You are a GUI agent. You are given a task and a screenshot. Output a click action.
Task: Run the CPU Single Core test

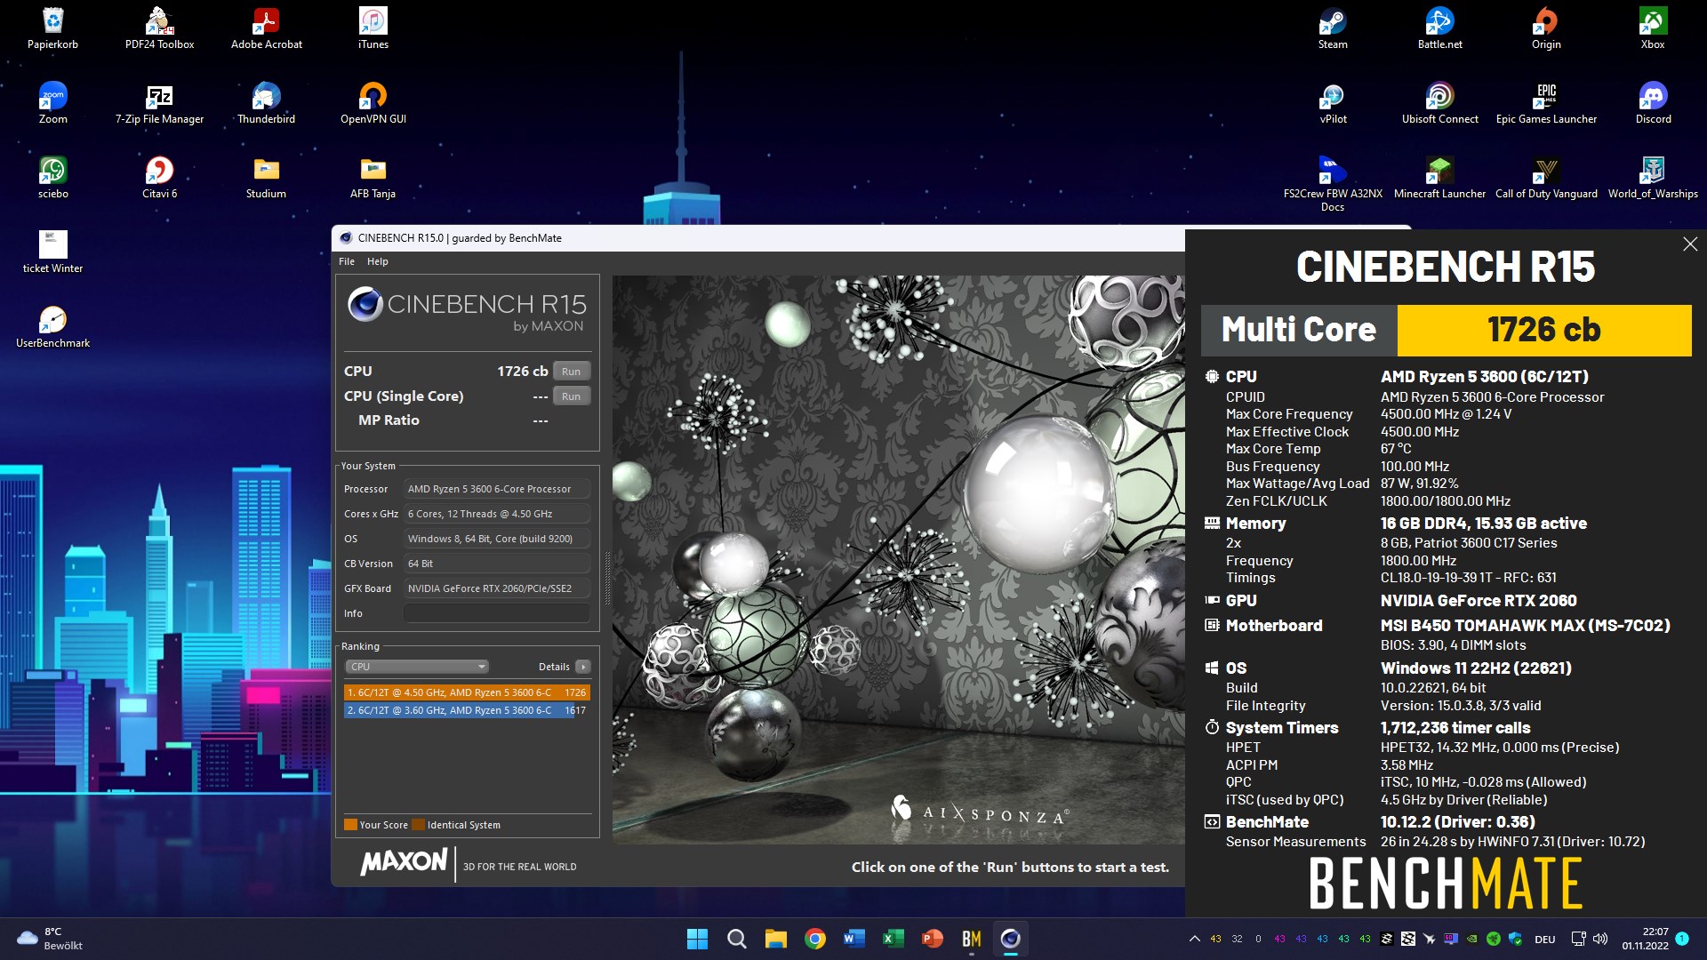point(571,396)
